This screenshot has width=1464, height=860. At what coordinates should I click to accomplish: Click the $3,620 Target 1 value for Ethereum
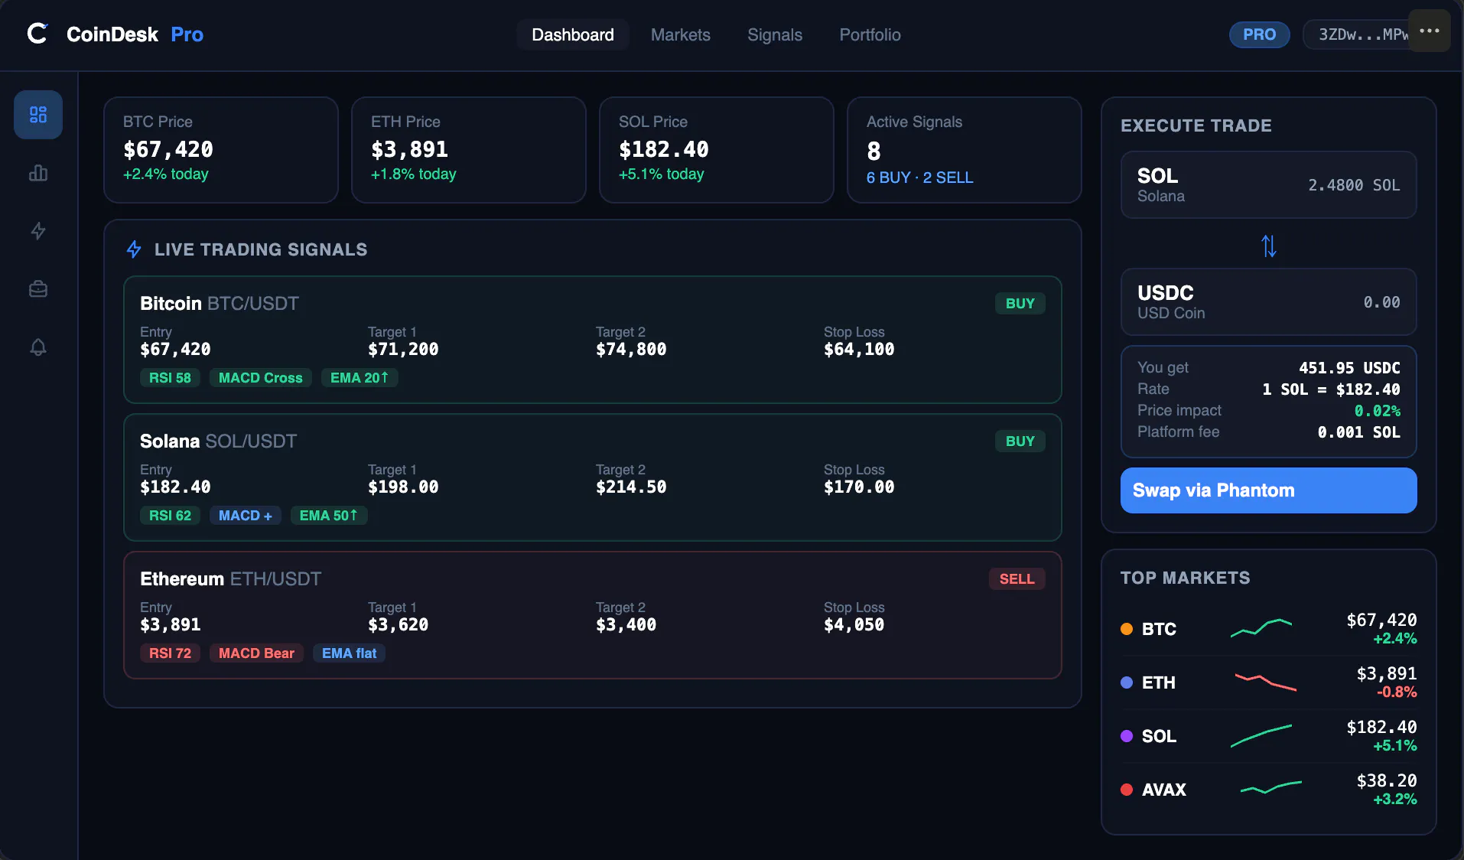399,625
